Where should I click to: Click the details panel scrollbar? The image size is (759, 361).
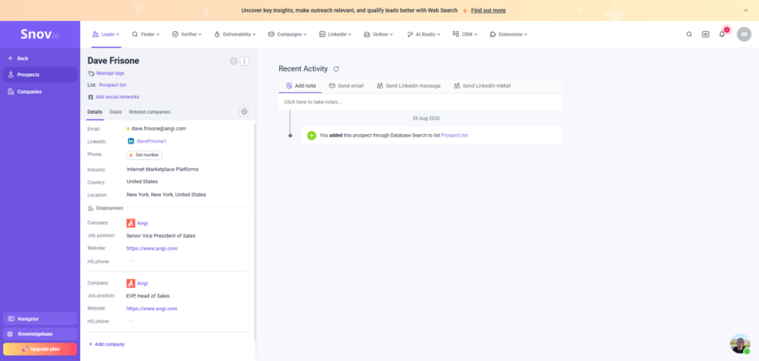pos(255,232)
